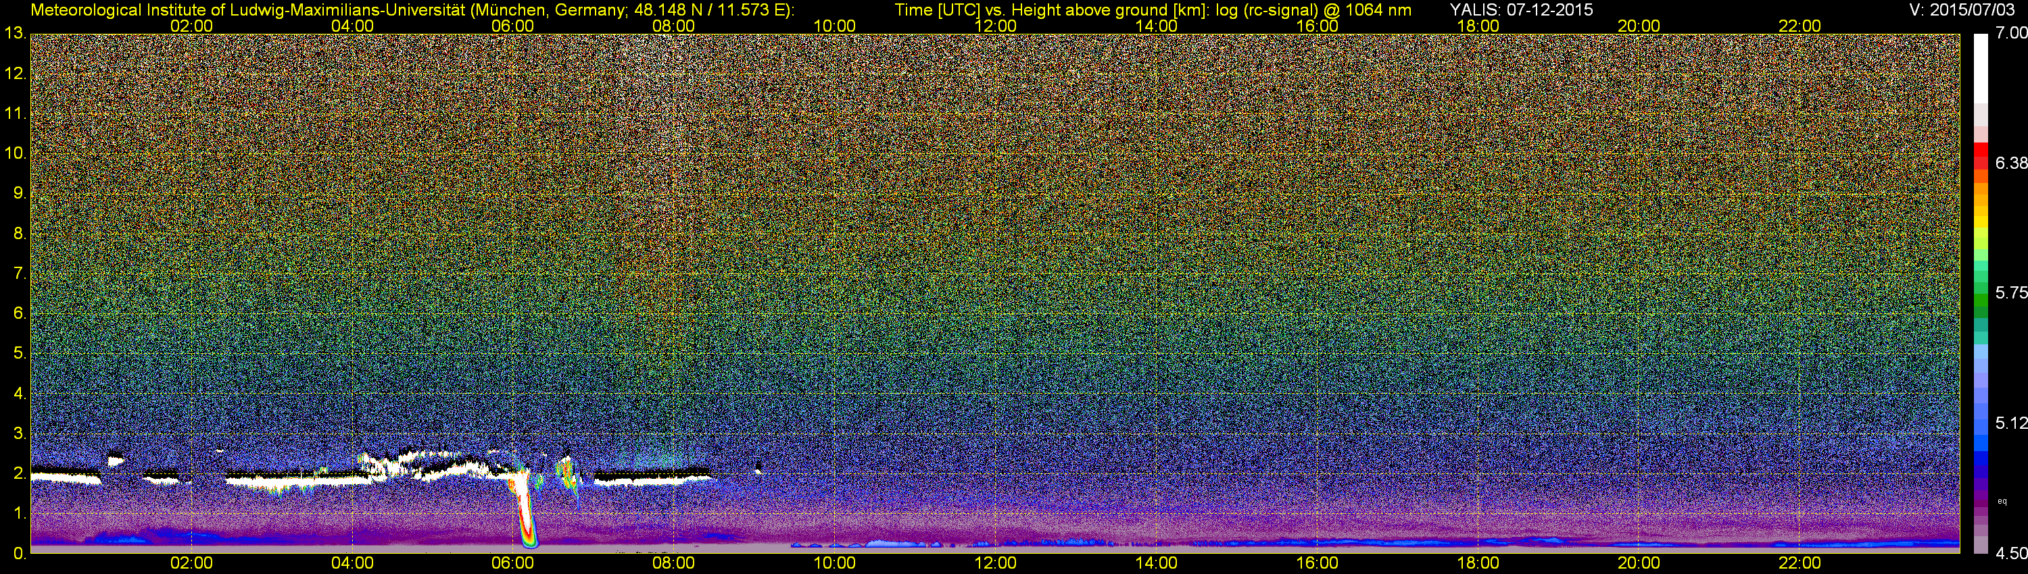Click the 3 km height axis label
2028x574 pixels.
click(x=20, y=434)
